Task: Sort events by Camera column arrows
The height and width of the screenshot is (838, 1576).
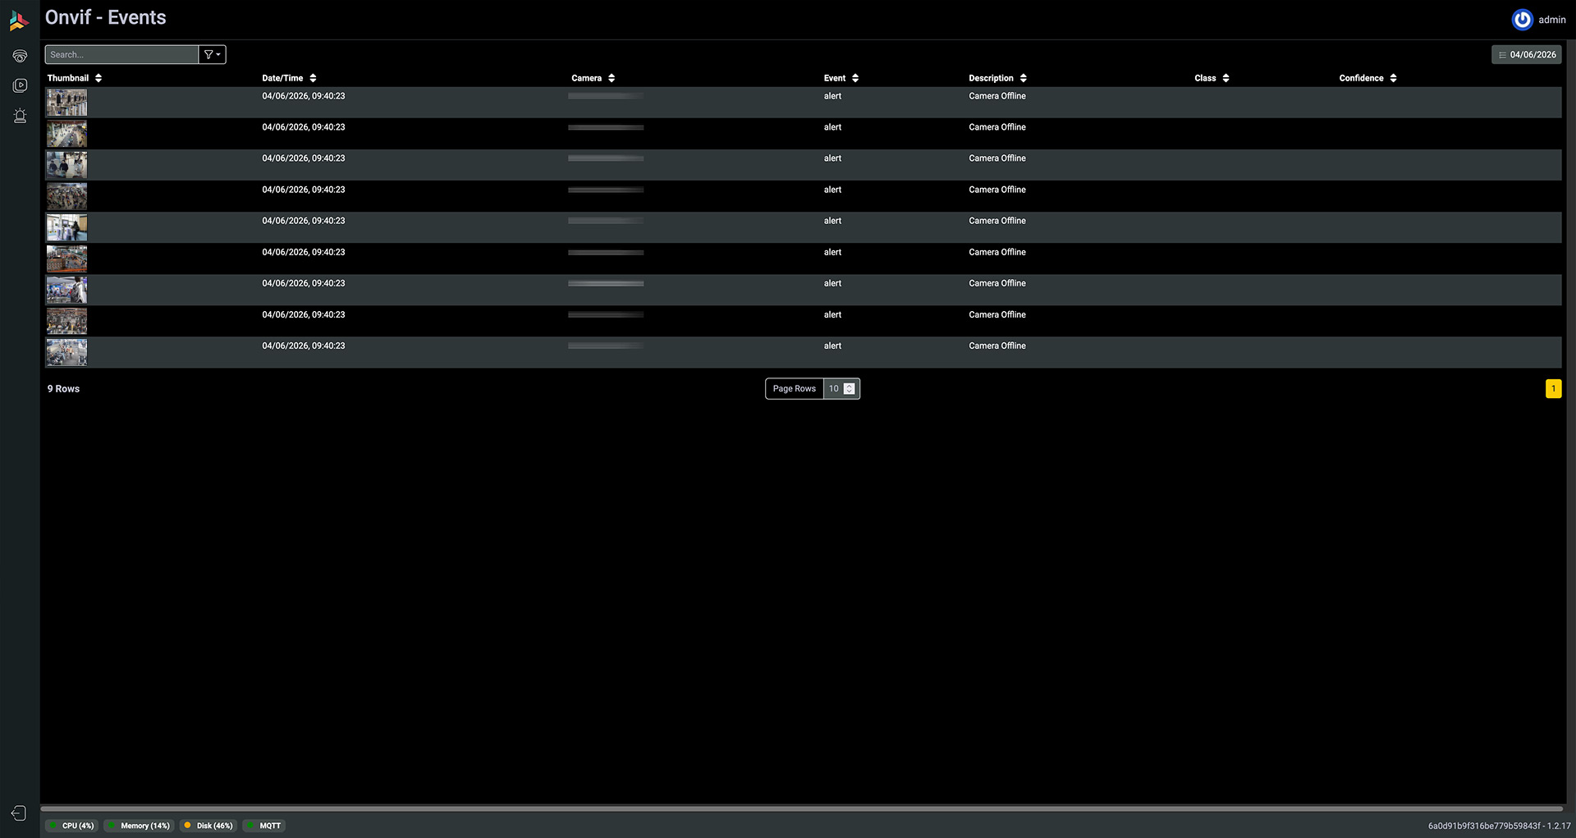Action: point(612,78)
